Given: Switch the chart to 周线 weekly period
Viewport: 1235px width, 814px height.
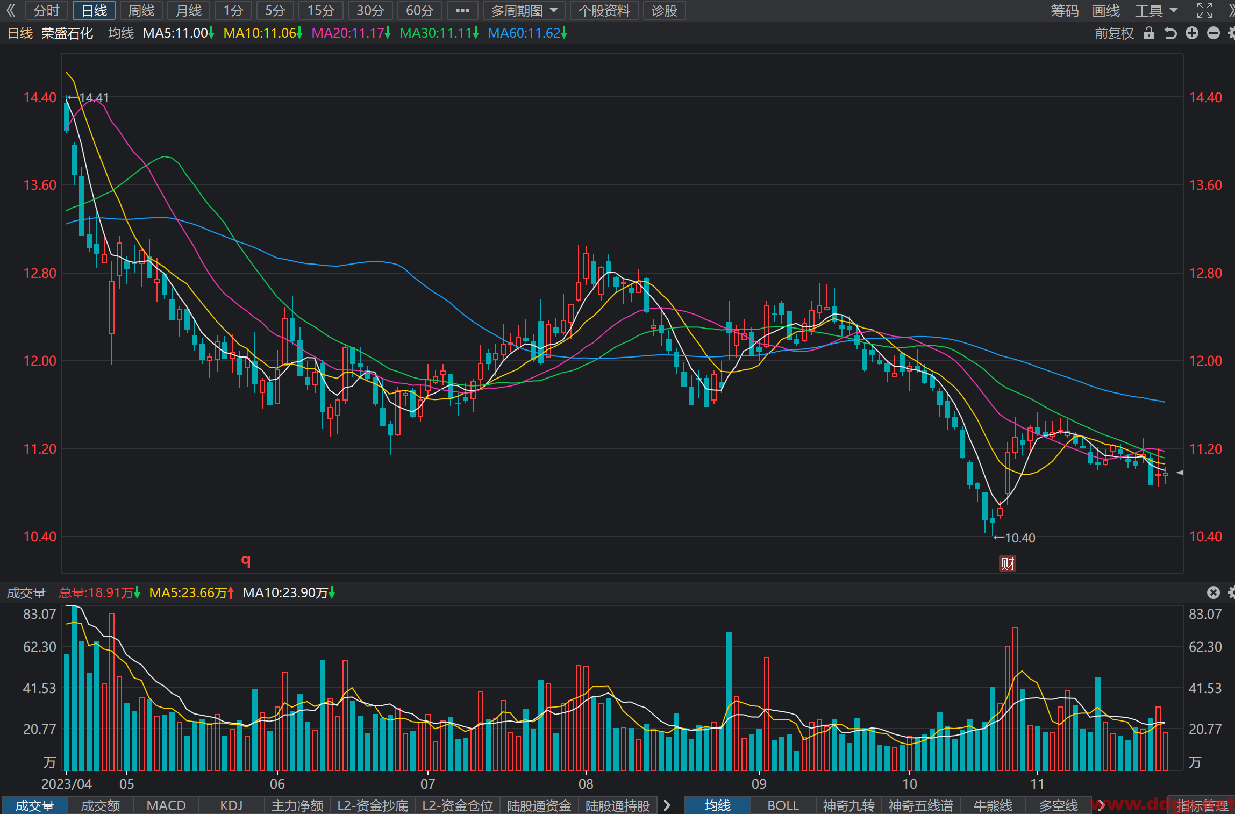Looking at the screenshot, I should [141, 10].
